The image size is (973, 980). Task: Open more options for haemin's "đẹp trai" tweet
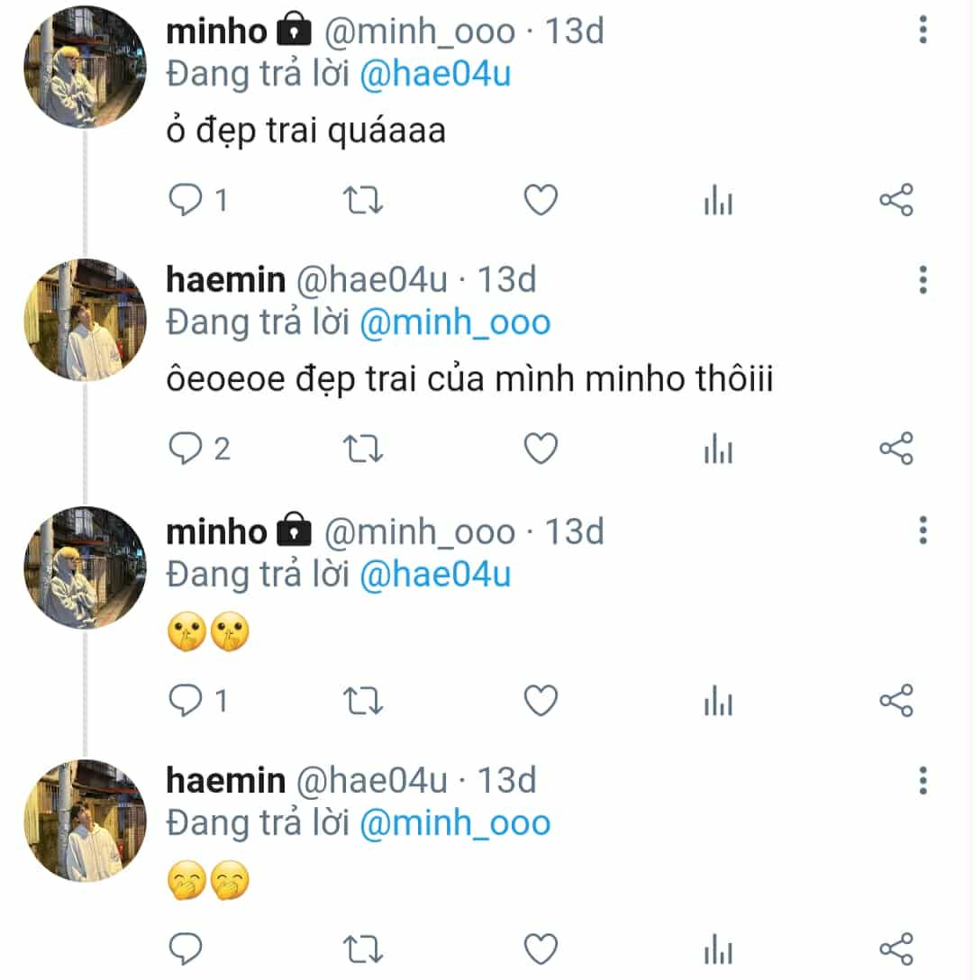923,280
